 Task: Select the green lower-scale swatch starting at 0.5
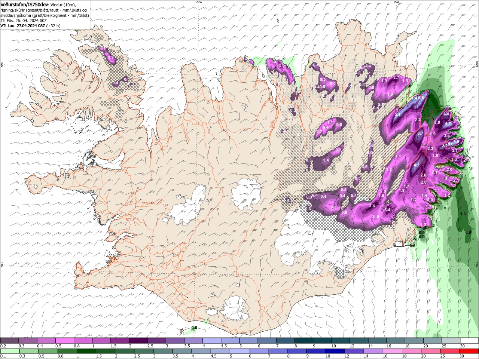click(x=48, y=351)
